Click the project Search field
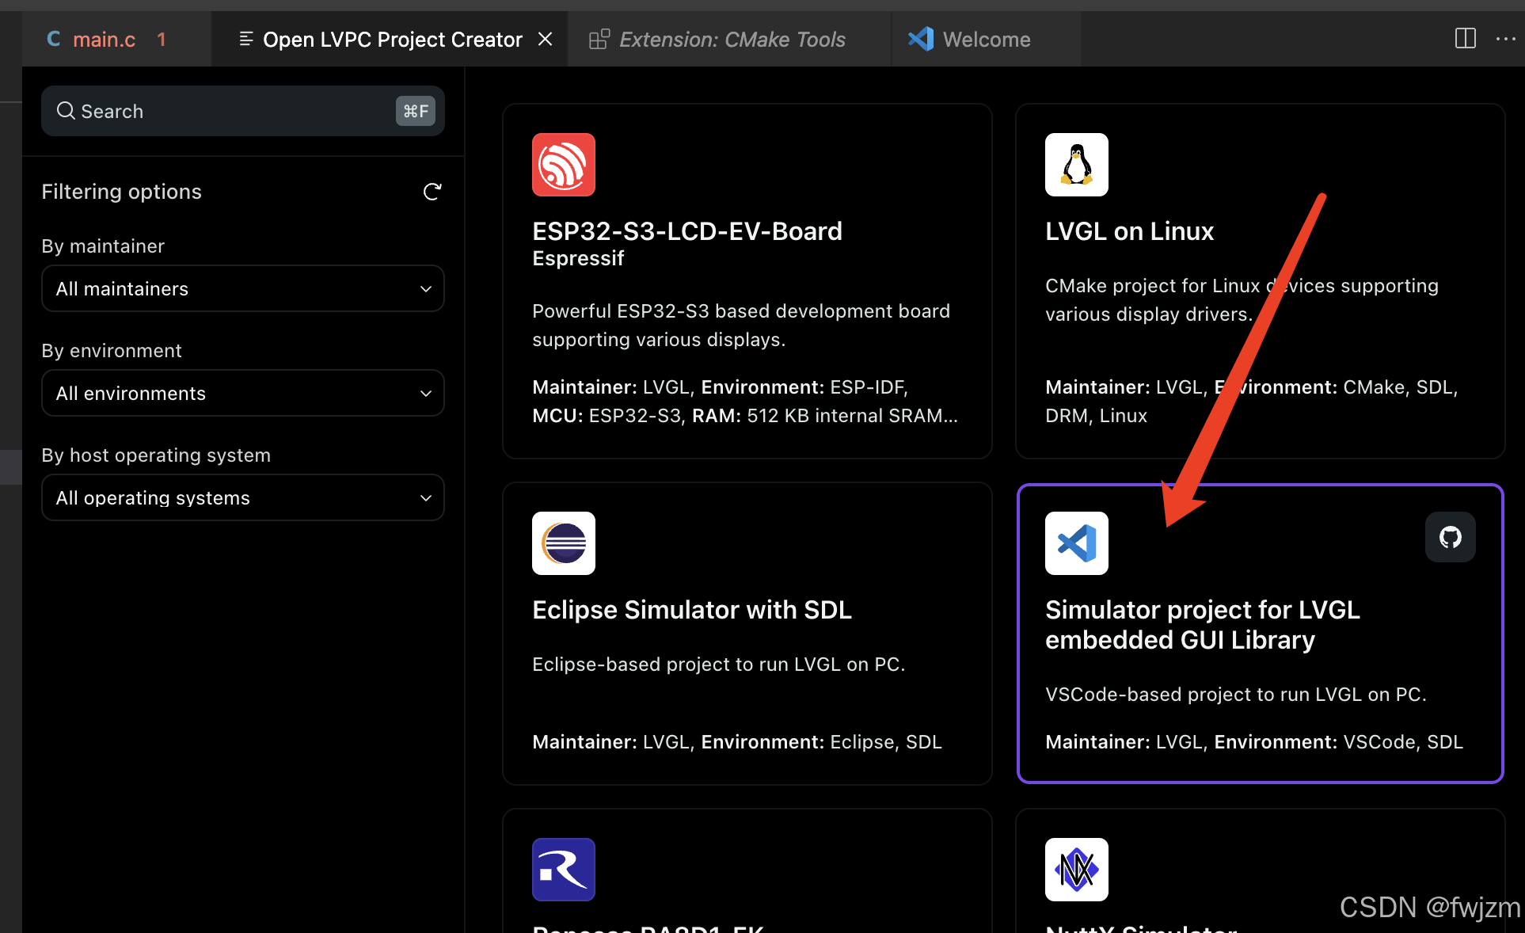Image resolution: width=1525 pixels, height=933 pixels. pyautogui.click(x=243, y=111)
